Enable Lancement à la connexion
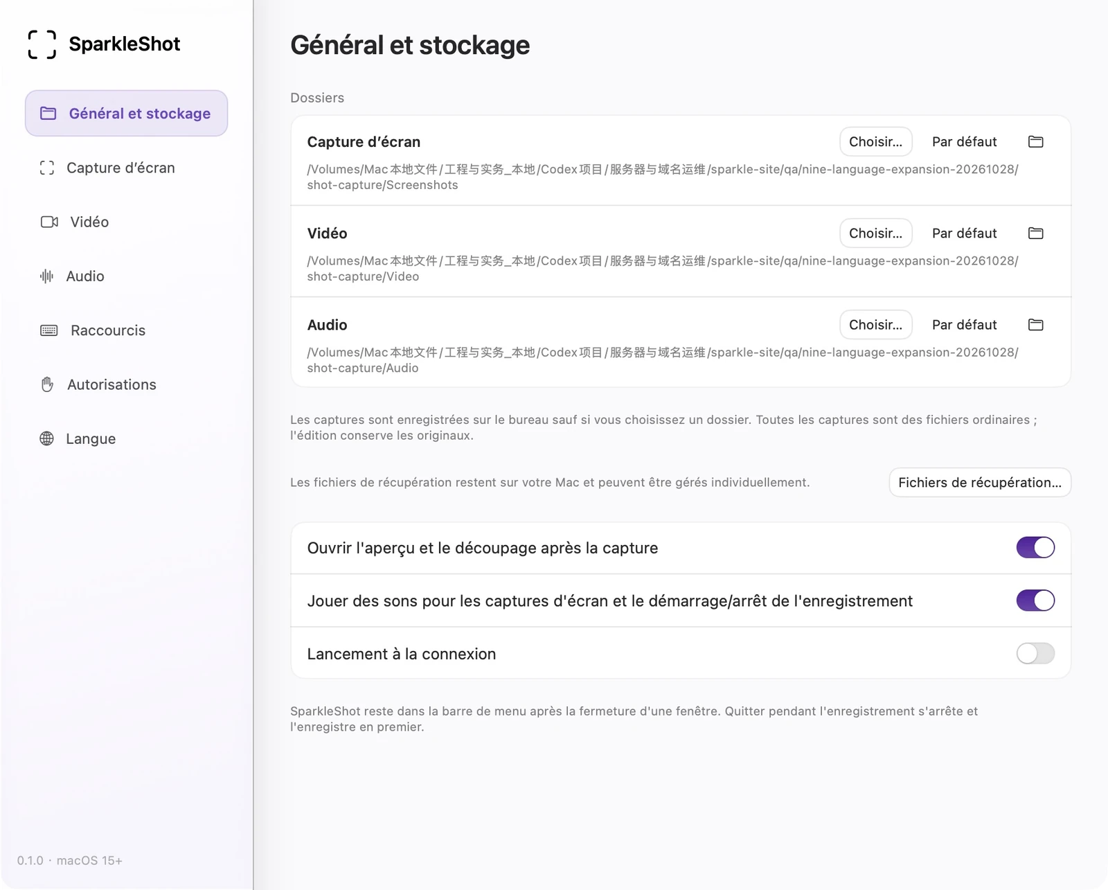Image resolution: width=1108 pixels, height=890 pixels. (x=1035, y=653)
